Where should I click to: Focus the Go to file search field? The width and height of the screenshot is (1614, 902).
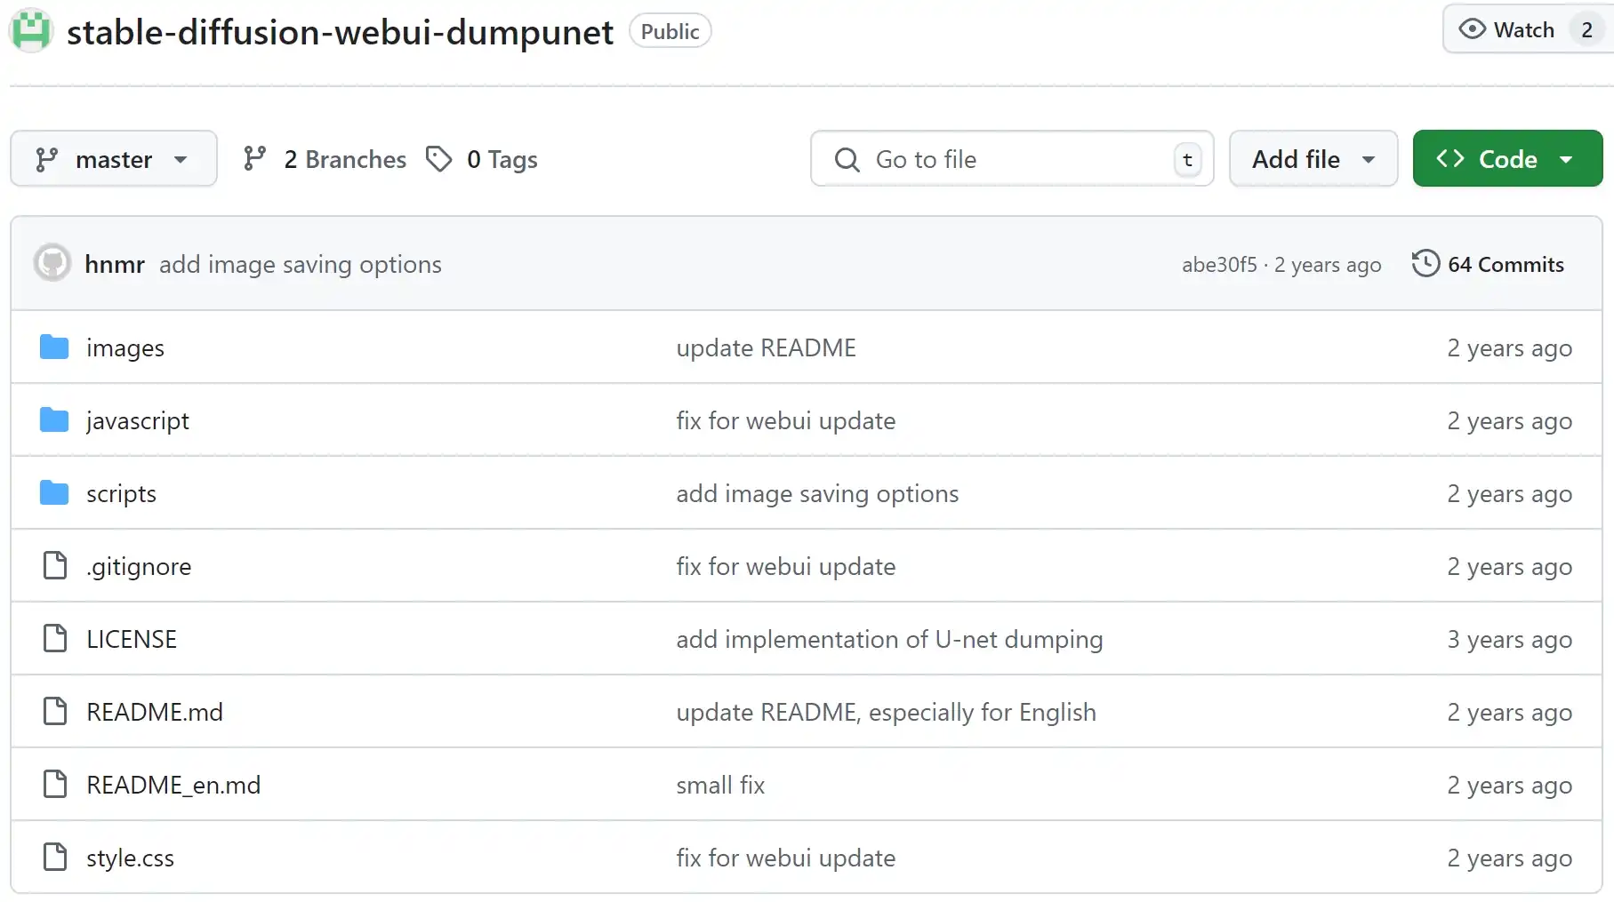[1012, 159]
